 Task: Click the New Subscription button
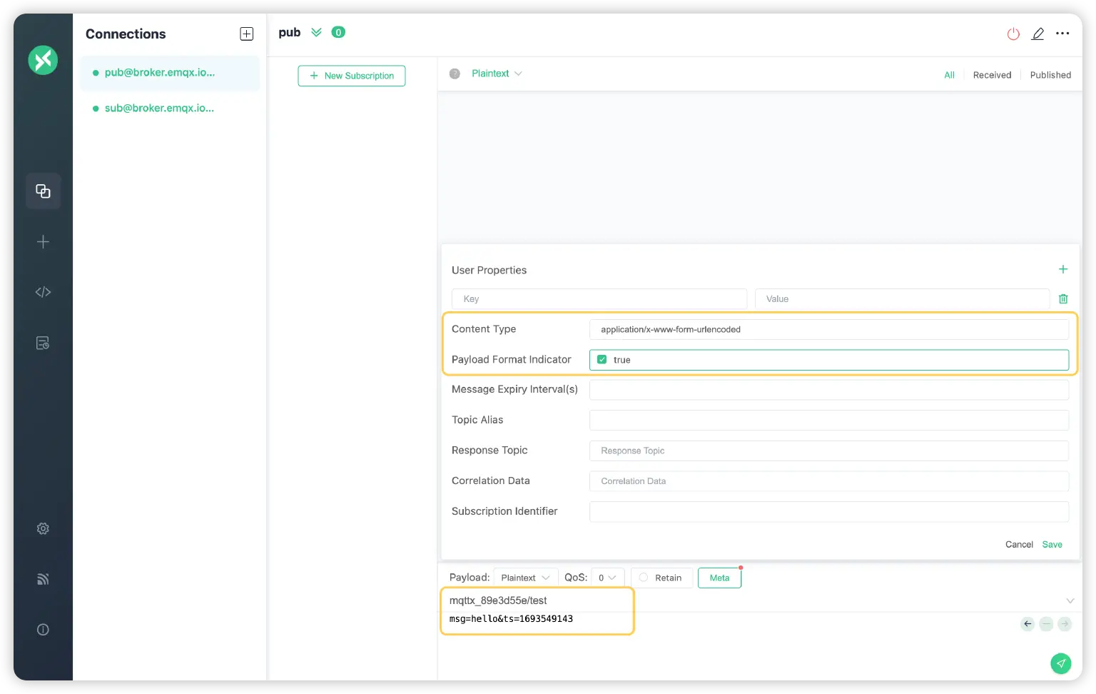pyautogui.click(x=352, y=76)
